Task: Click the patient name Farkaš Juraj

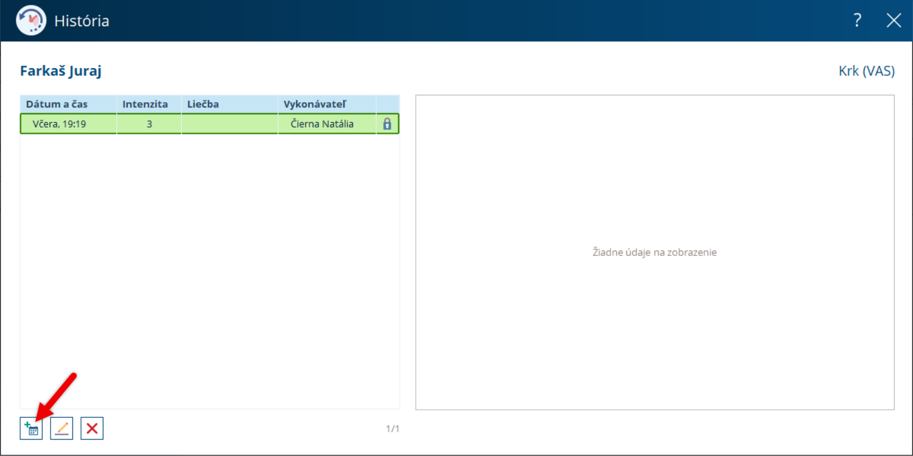Action: (x=61, y=71)
